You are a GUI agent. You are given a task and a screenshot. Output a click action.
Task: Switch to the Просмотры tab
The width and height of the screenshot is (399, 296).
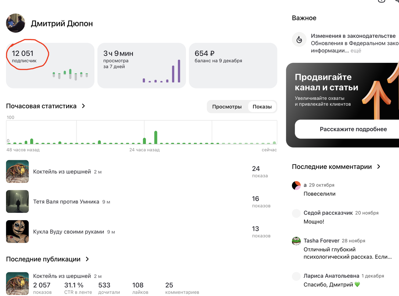click(227, 107)
